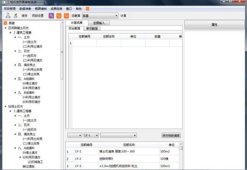Open the 总概算 combo box showing 路基
The width and height of the screenshot is (247, 170).
(100, 16)
